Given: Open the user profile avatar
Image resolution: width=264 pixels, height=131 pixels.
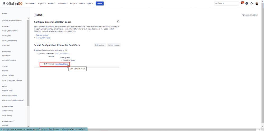Looking at the screenshot, I should tap(257, 3).
